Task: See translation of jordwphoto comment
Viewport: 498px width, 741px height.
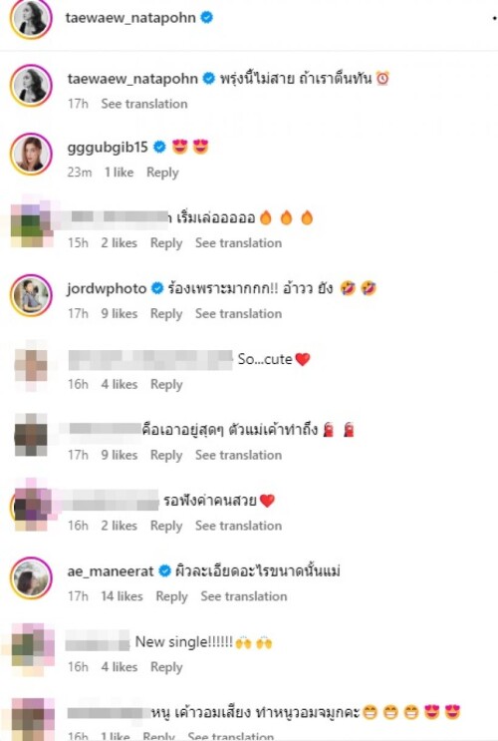Action: coord(238,314)
